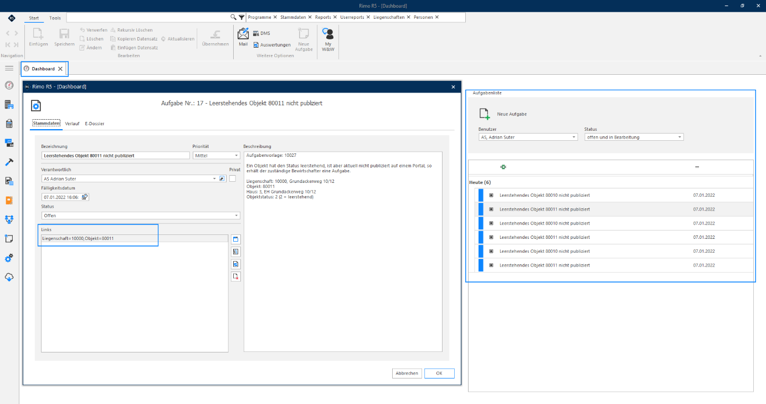Select the Start ribbon tab
This screenshot has width=766, height=404.
tap(34, 18)
